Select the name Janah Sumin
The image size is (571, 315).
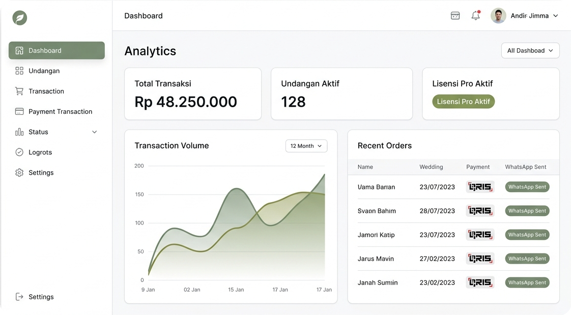378,282
